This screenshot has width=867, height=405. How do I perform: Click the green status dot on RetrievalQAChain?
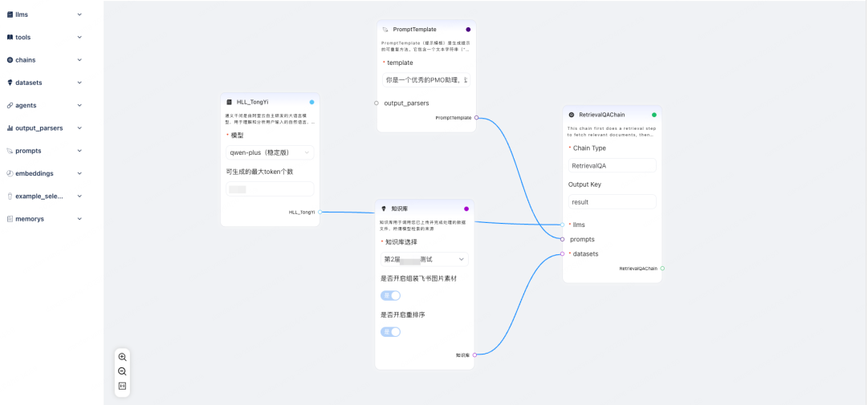(654, 115)
